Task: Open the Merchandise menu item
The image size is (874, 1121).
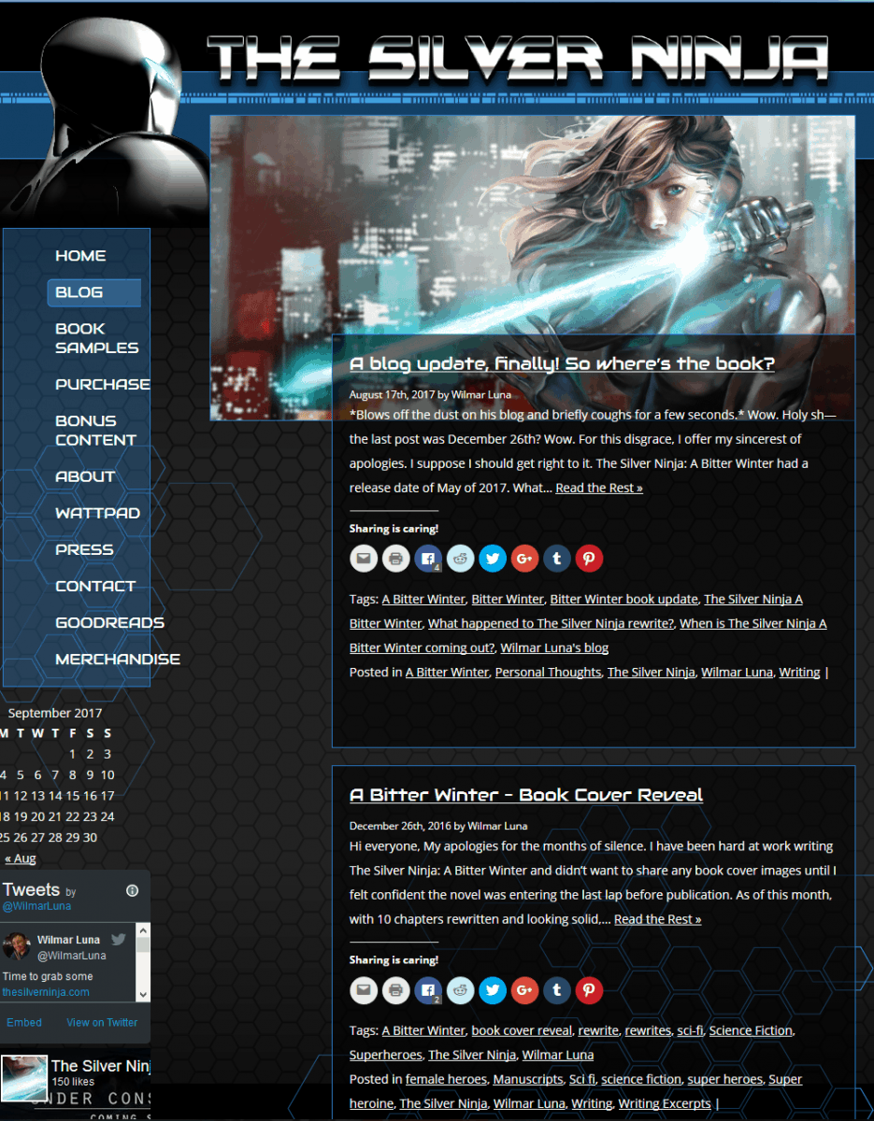Action: [x=118, y=659]
